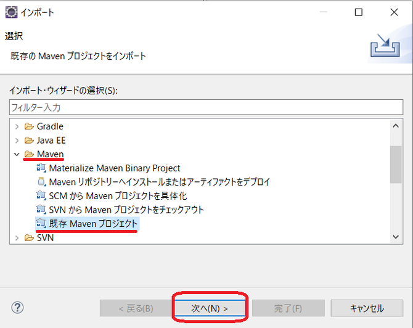
Task: Collapse the Maven tree node
Action: (x=17, y=154)
